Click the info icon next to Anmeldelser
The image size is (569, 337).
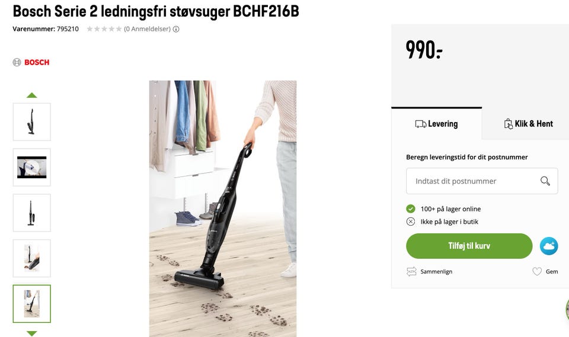tap(176, 29)
